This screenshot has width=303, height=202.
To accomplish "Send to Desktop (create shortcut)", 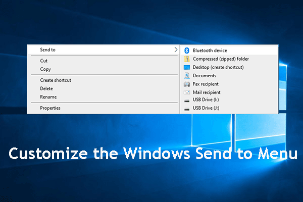I will point(229,67).
